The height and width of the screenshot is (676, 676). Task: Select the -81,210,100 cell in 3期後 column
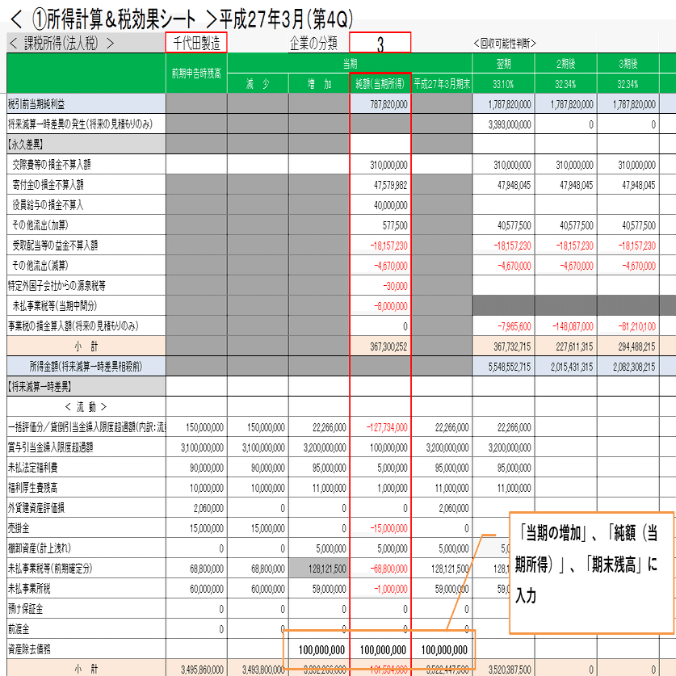point(628,326)
